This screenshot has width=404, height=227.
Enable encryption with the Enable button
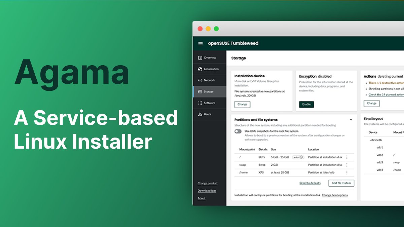pyautogui.click(x=306, y=105)
